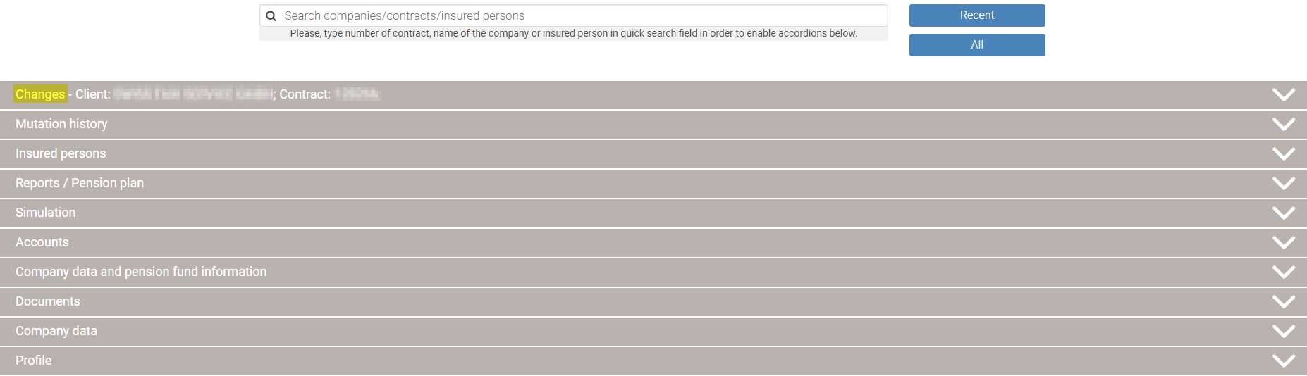Select the highlighted Changes label
The width and height of the screenshot is (1307, 376).
click(x=40, y=94)
